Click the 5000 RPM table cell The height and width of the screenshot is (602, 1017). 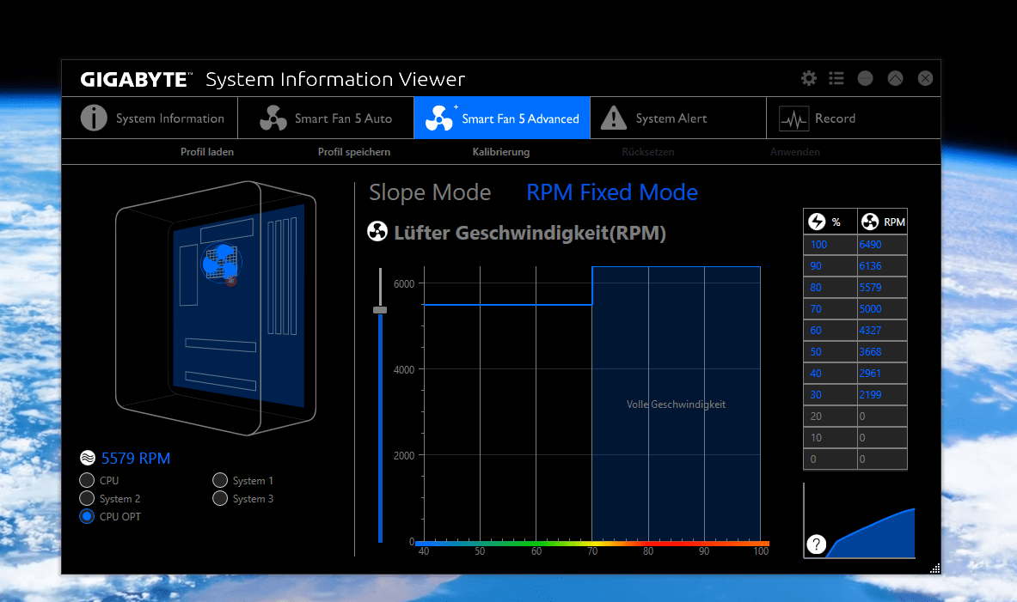[882, 308]
